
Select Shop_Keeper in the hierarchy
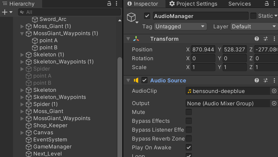click(50, 125)
